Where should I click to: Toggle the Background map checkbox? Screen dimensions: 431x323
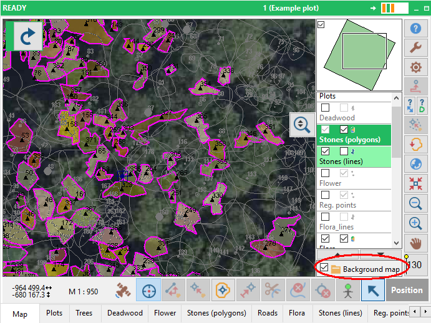click(324, 268)
